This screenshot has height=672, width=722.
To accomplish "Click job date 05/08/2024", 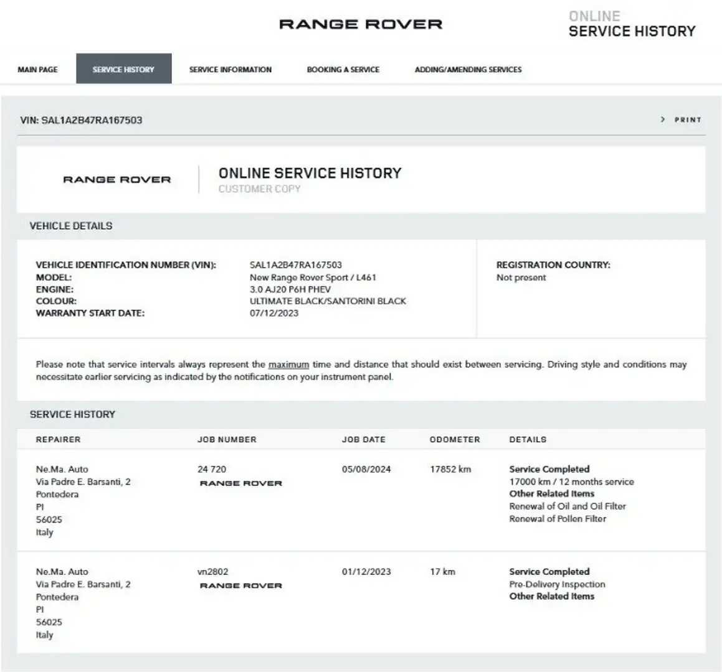I will [366, 469].
